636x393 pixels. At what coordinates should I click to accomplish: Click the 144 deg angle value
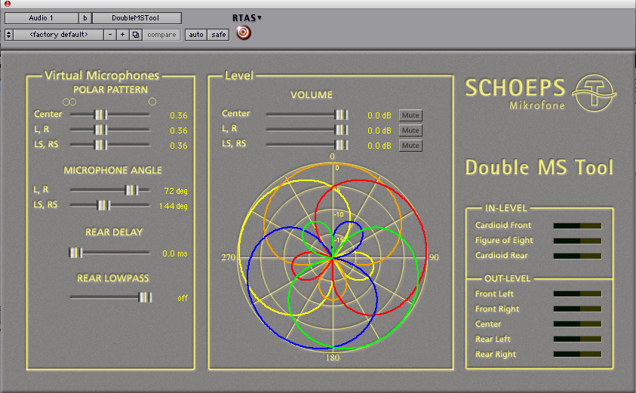(174, 206)
